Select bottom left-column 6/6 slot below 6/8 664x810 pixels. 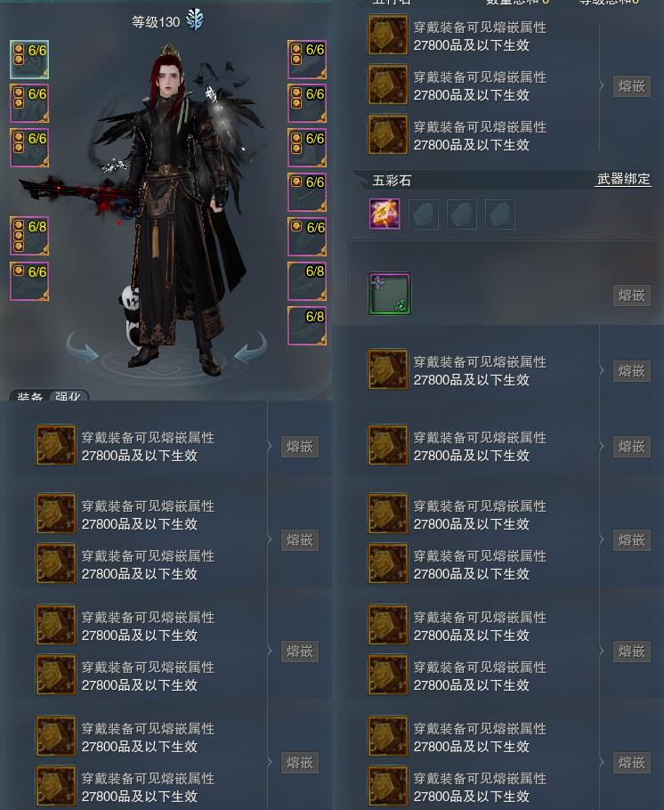click(x=29, y=281)
